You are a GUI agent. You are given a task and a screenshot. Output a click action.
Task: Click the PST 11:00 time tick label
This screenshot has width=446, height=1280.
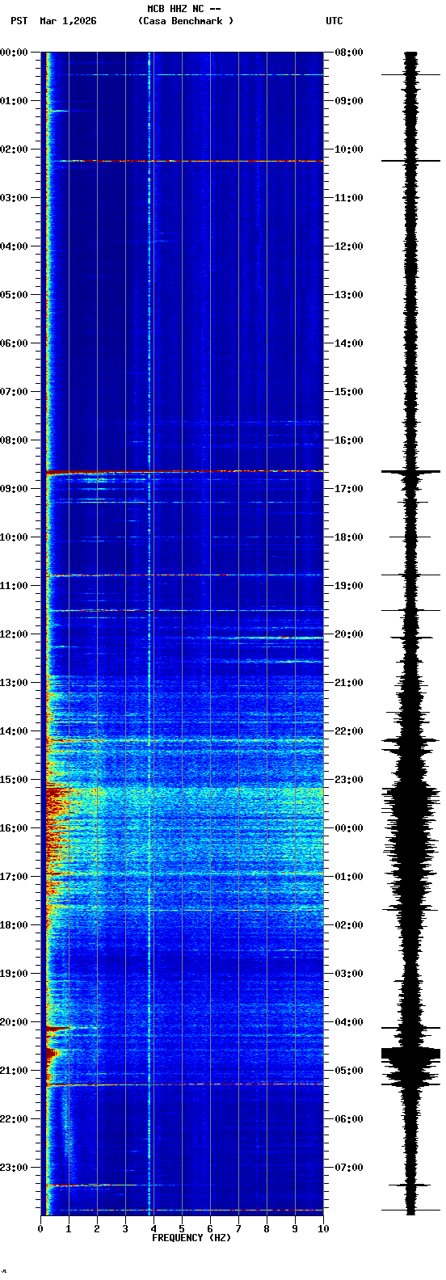[13, 586]
